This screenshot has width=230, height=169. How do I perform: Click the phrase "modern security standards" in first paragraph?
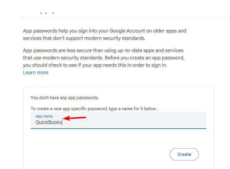(115, 38)
